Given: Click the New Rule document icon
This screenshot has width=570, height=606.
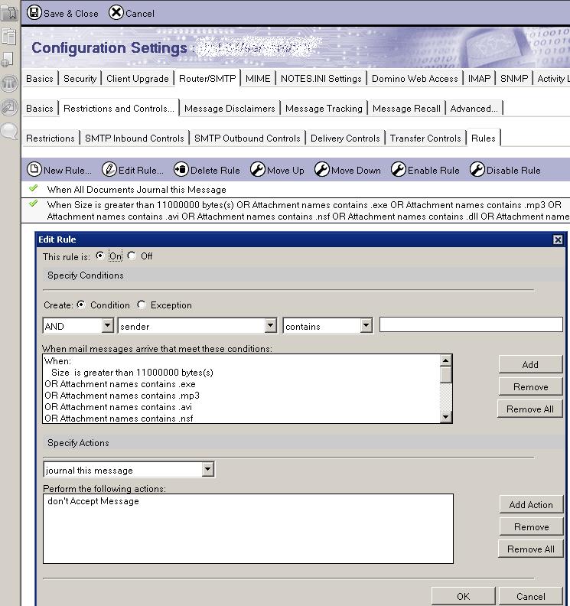Looking at the screenshot, I should click(x=34, y=169).
